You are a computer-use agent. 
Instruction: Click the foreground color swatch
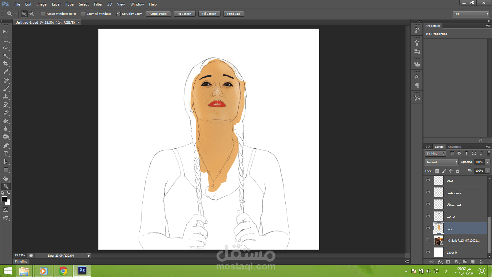point(4,199)
